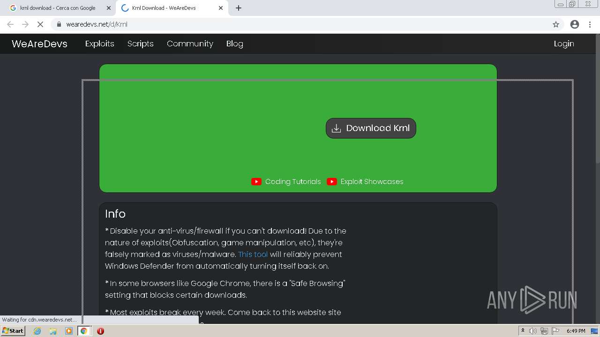This screenshot has width=600, height=337.
Task: Open the Exploit Showcases link
Action: [x=372, y=182]
